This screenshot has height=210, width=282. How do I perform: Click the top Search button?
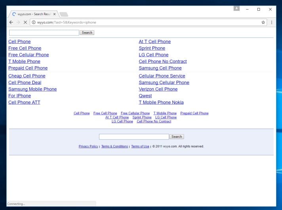87,33
